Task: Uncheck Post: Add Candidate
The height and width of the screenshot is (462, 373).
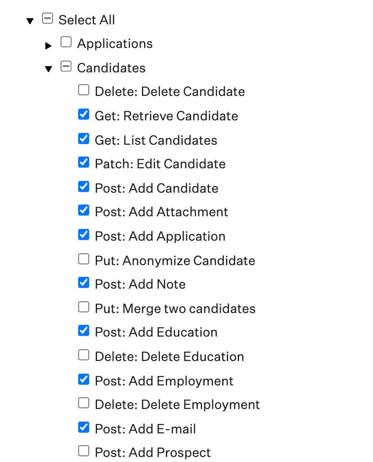Action: click(84, 186)
